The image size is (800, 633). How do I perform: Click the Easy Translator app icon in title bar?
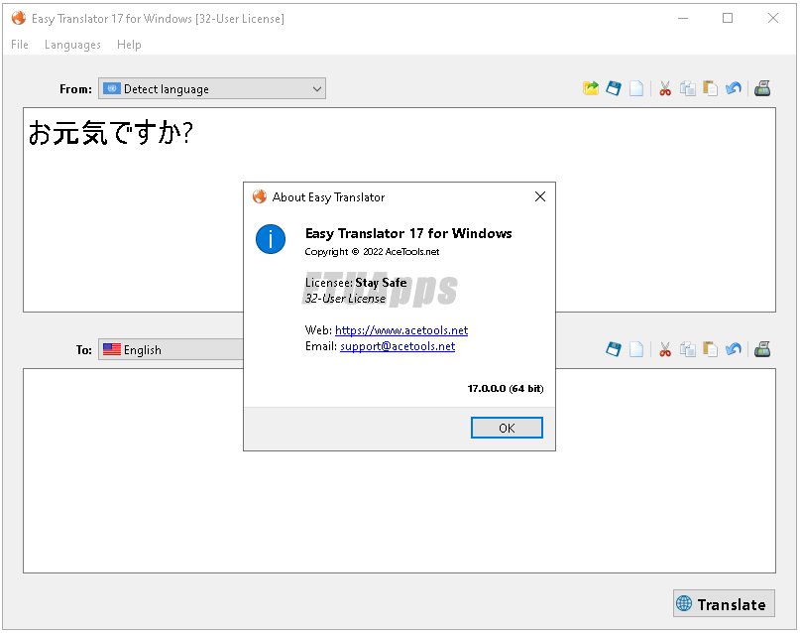point(19,19)
